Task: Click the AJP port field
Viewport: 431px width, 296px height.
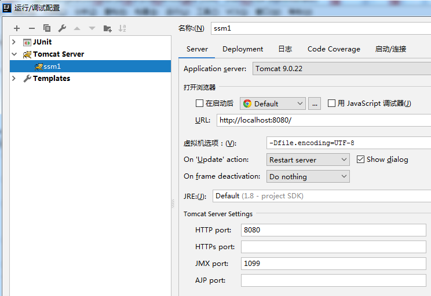Action: pos(334,280)
